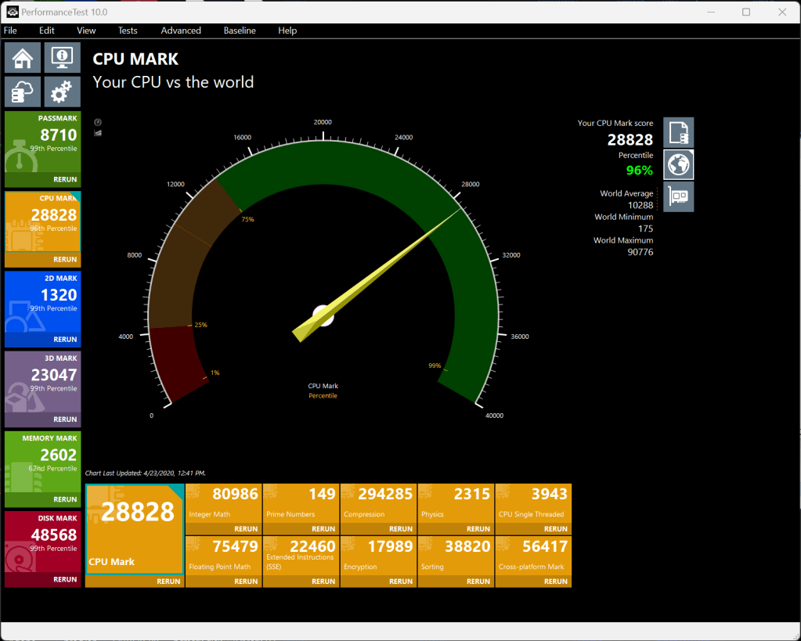Click the cloud server baseline icon
This screenshot has height=641, width=801.
tap(23, 92)
